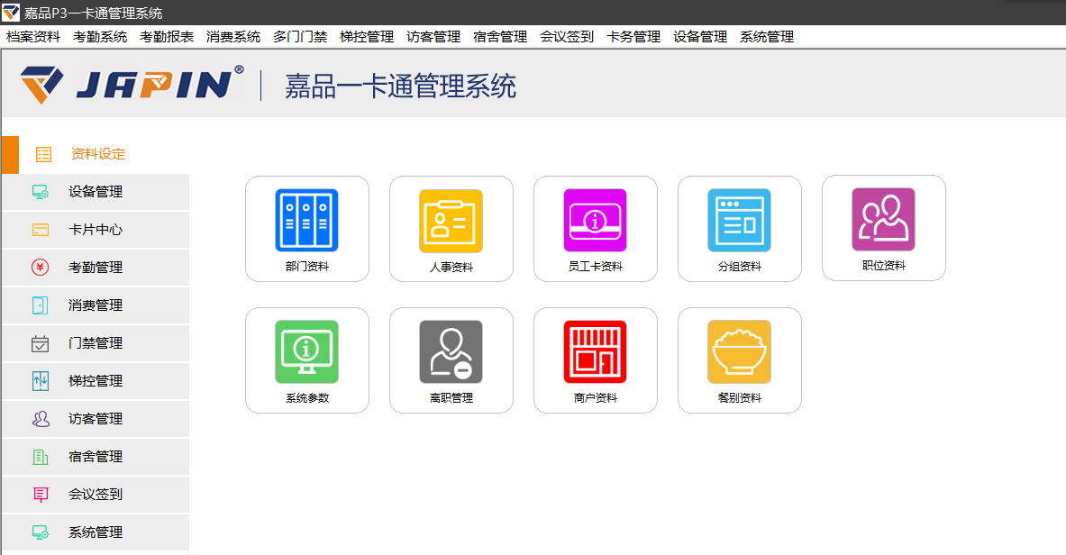Image resolution: width=1066 pixels, height=555 pixels.
Task: Select 消费管理 label in sidebar
Action: (x=96, y=305)
